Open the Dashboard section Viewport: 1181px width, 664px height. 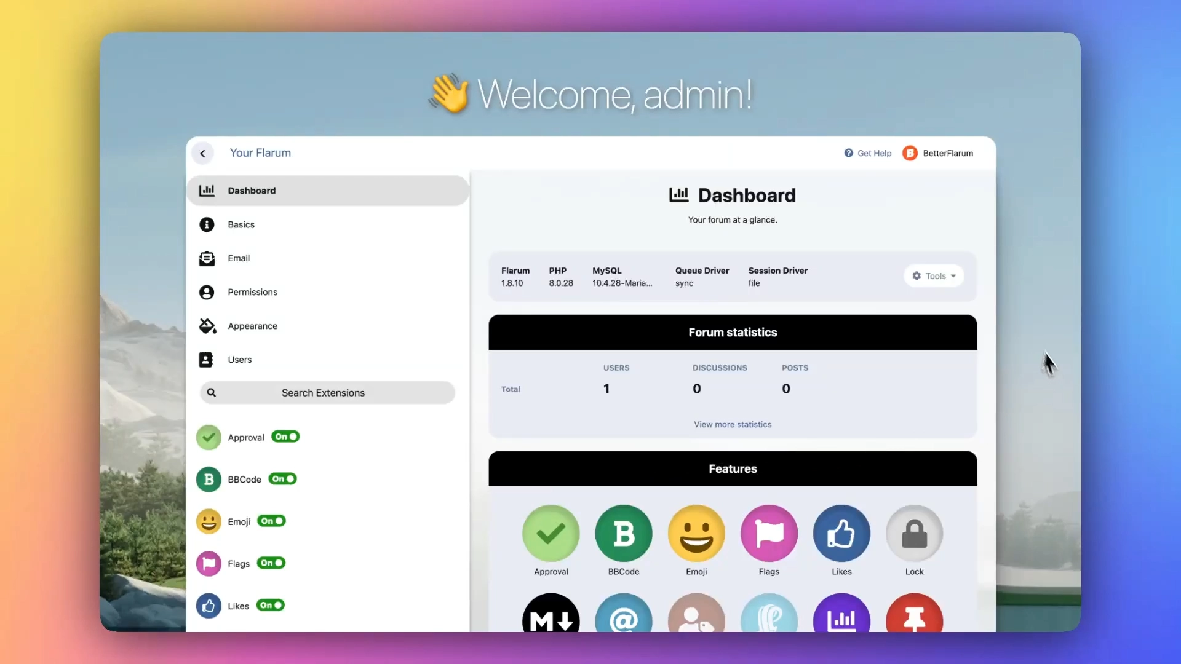pos(251,191)
